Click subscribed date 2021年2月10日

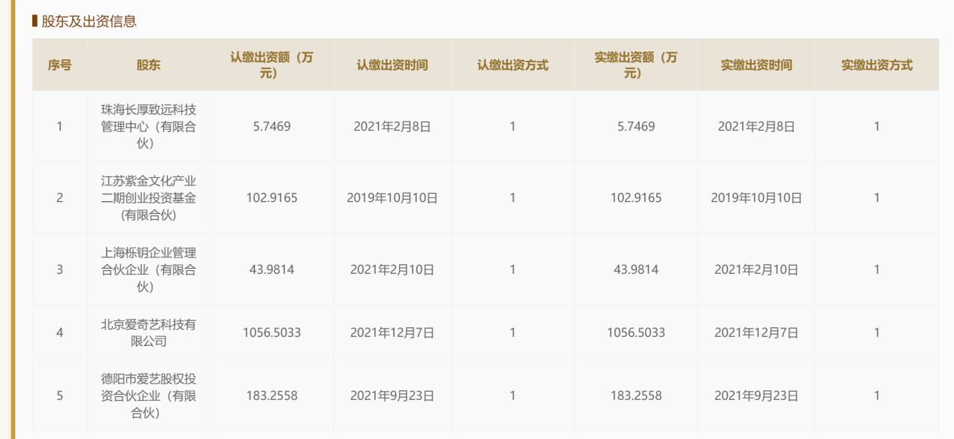(392, 269)
